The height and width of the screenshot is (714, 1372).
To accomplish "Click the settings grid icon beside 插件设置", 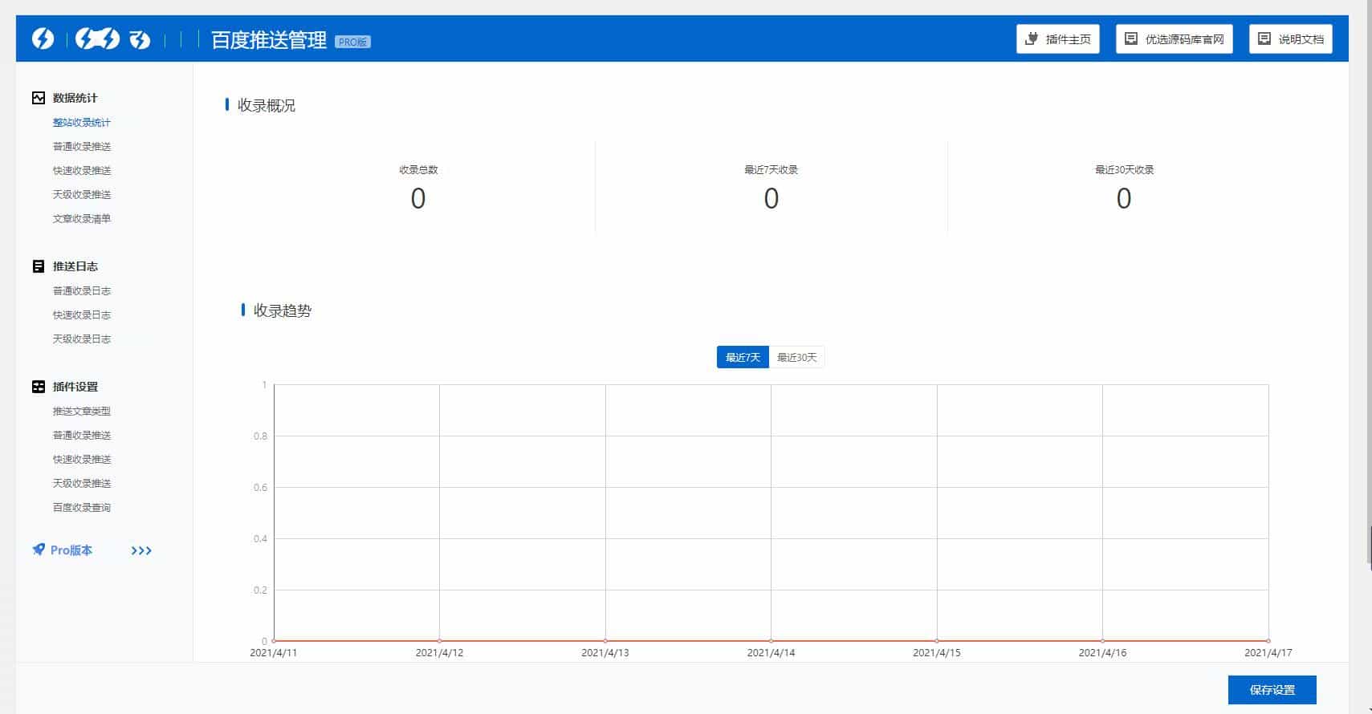I will [39, 387].
